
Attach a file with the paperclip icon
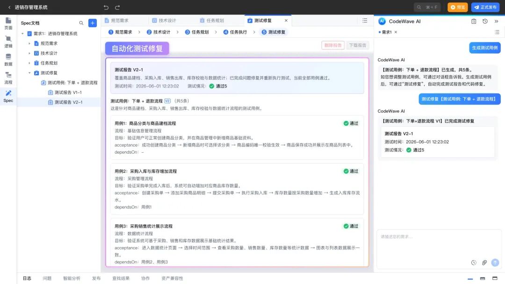click(x=484, y=263)
